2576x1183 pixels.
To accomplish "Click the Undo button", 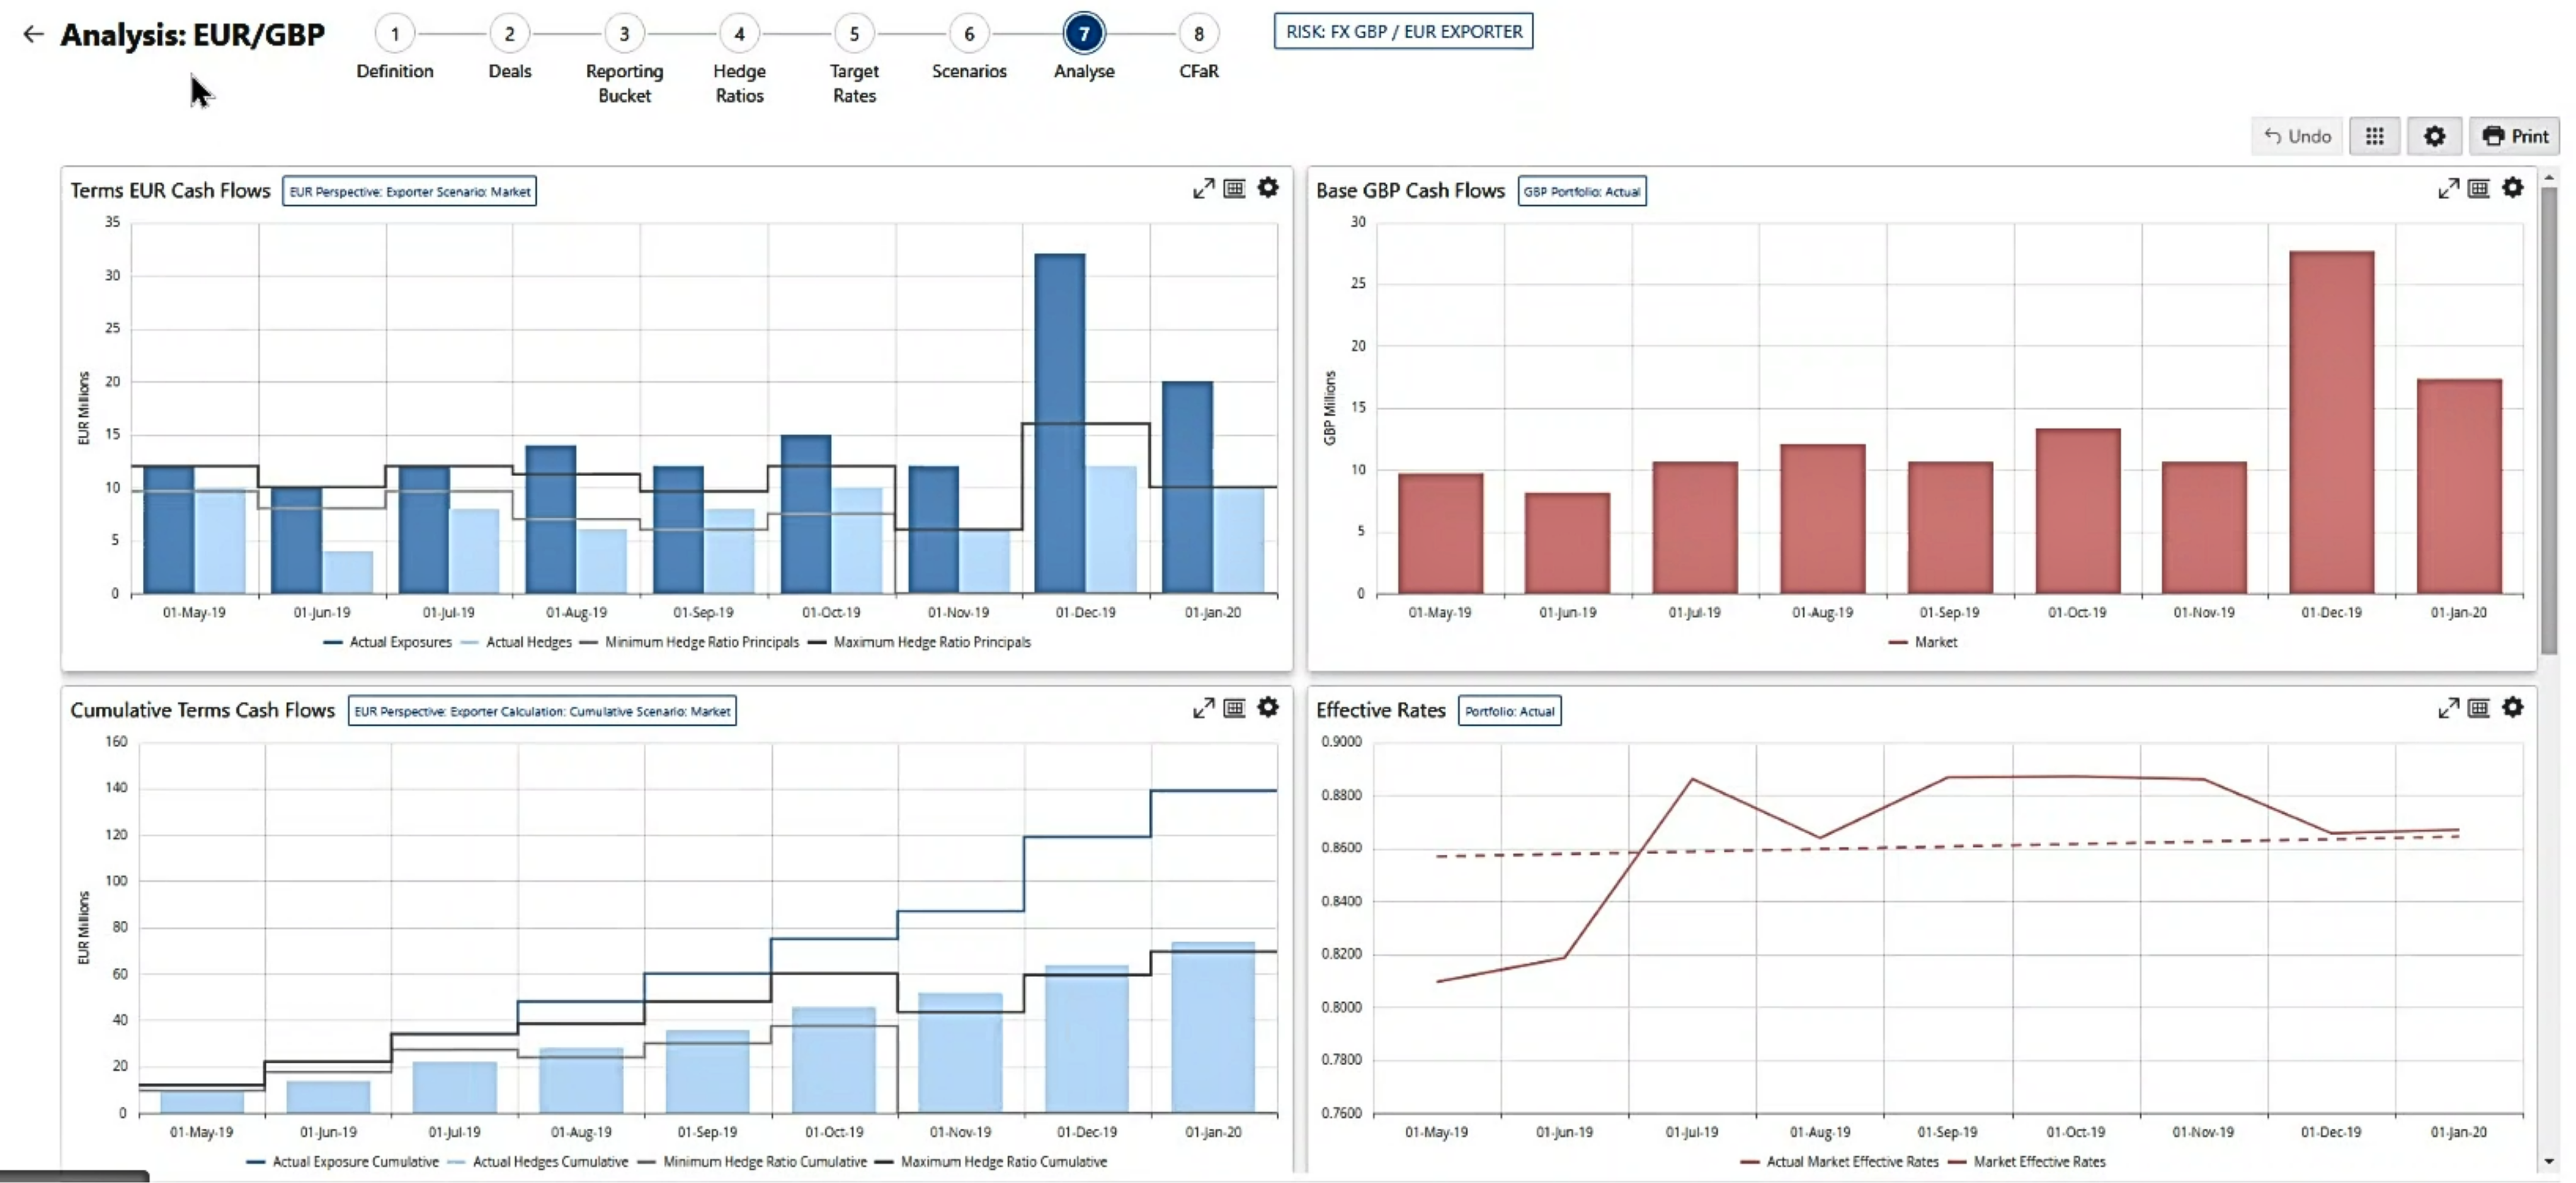I will click(x=2297, y=136).
